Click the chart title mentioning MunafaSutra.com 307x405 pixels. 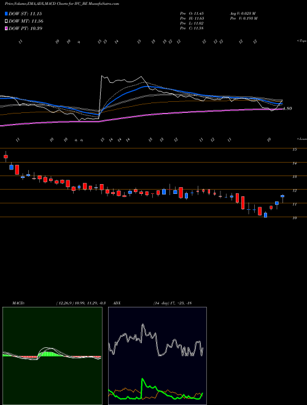[62, 4]
